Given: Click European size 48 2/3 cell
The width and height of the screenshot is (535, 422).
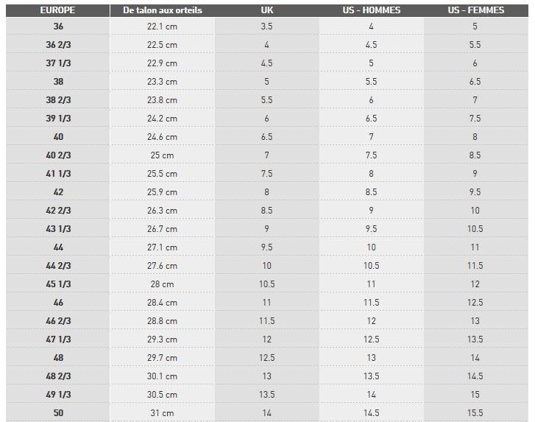Looking at the screenshot, I should tap(58, 376).
